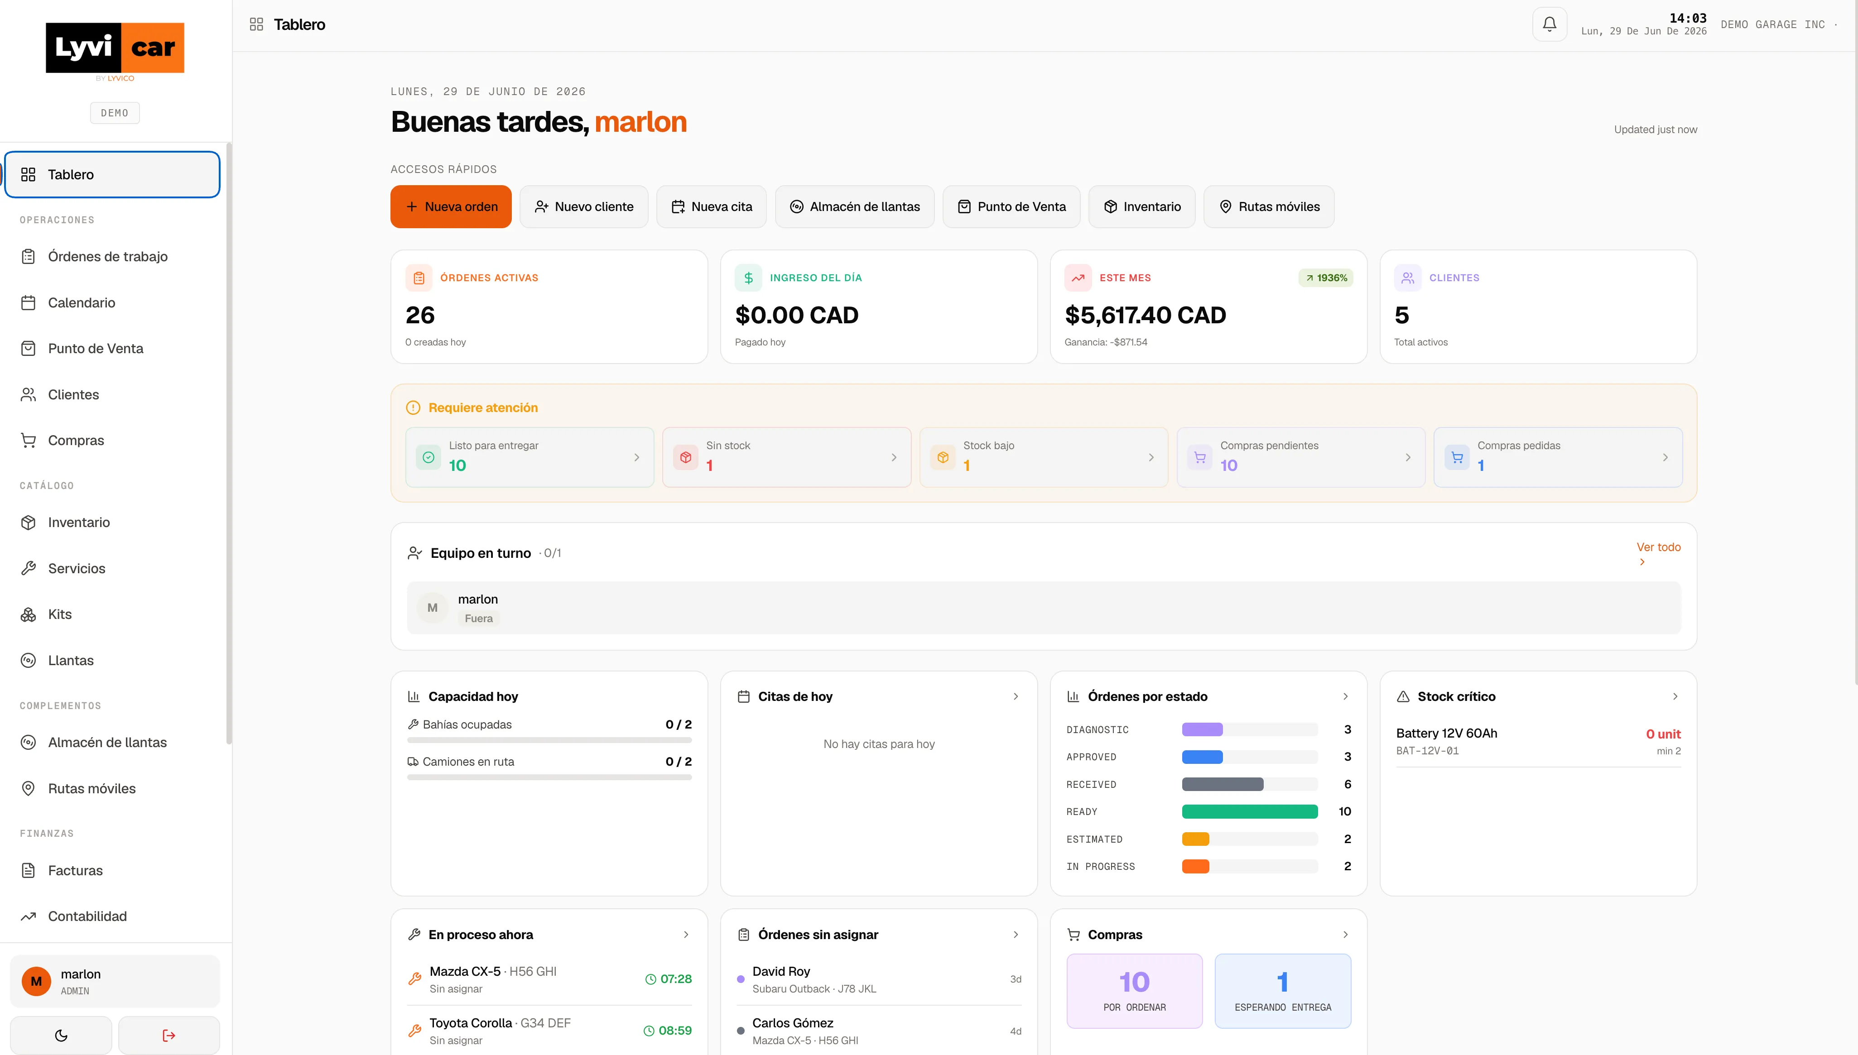The width and height of the screenshot is (1858, 1055).
Task: Click the Listo para entregar check icon
Action: (x=428, y=457)
